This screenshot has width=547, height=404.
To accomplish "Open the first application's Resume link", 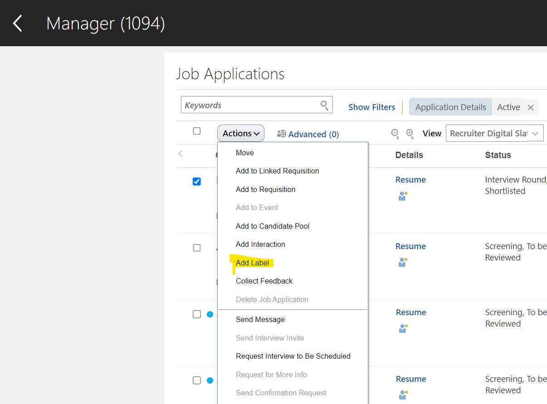I will [410, 179].
